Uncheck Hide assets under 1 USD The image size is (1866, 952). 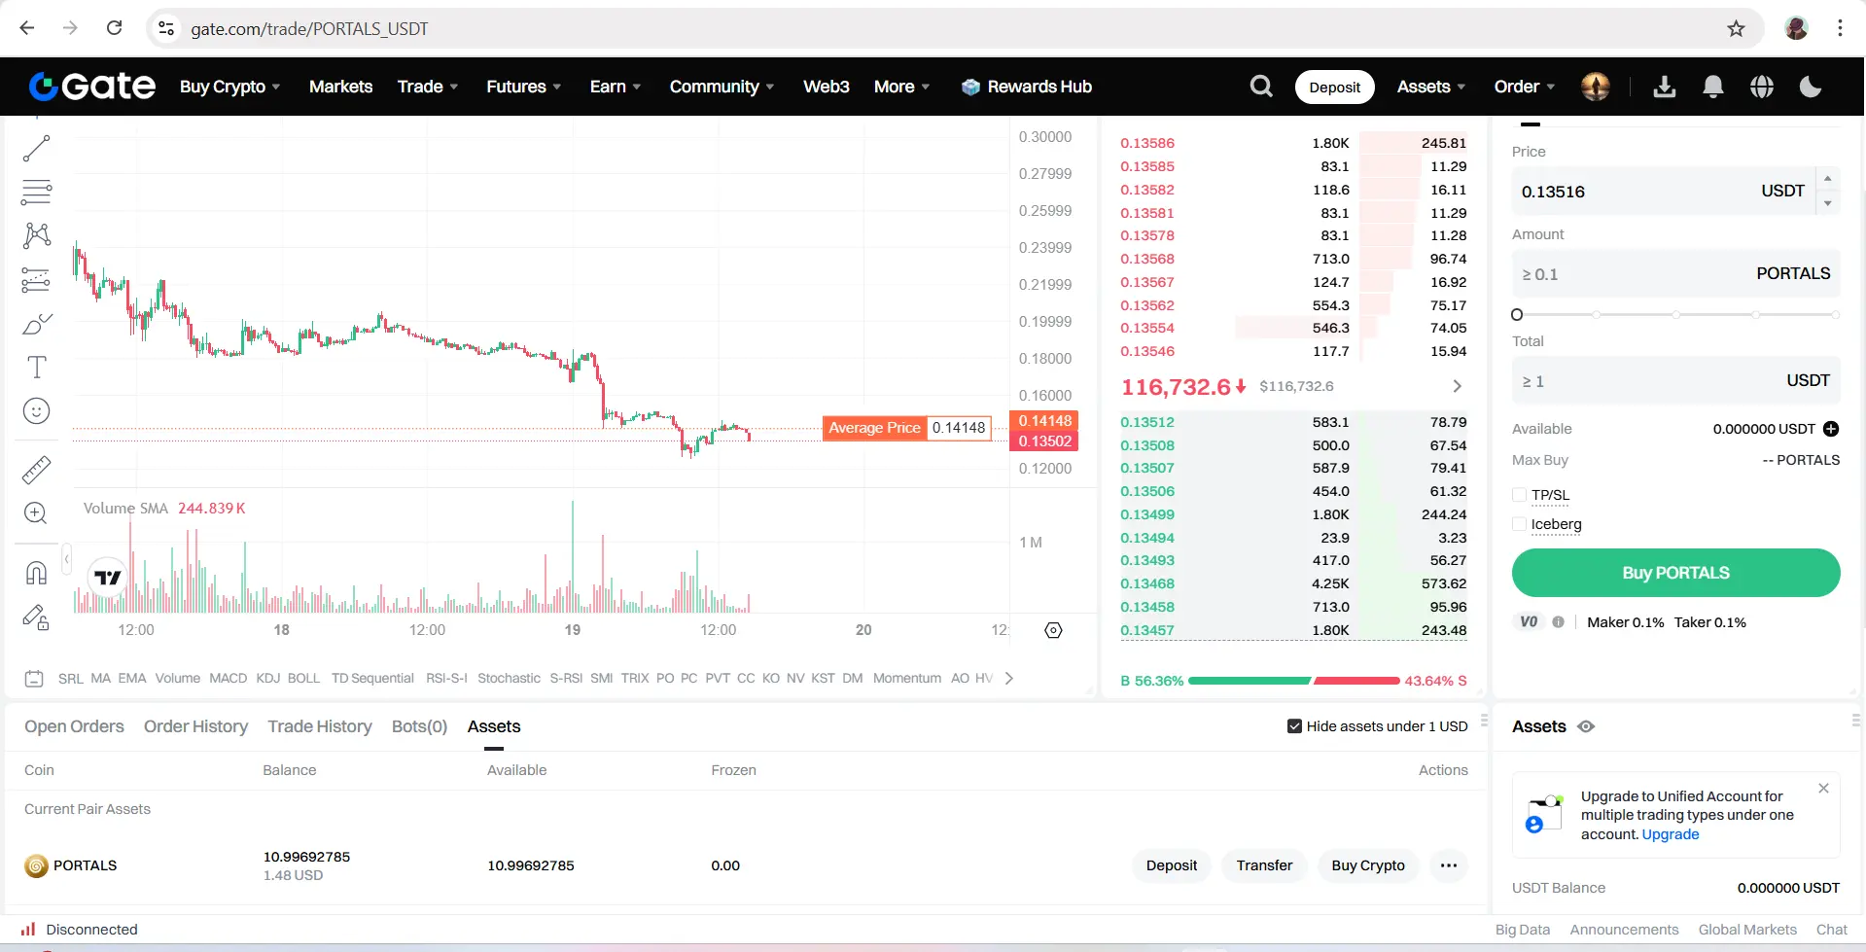pos(1294,726)
